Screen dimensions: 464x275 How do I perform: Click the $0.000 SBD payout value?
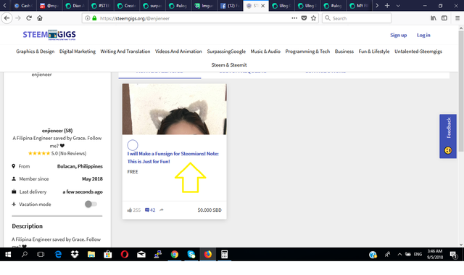210,210
